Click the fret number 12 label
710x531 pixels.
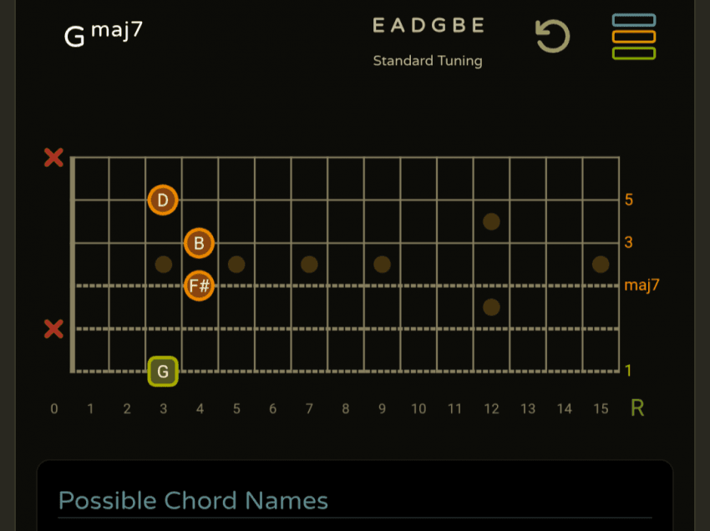click(491, 409)
